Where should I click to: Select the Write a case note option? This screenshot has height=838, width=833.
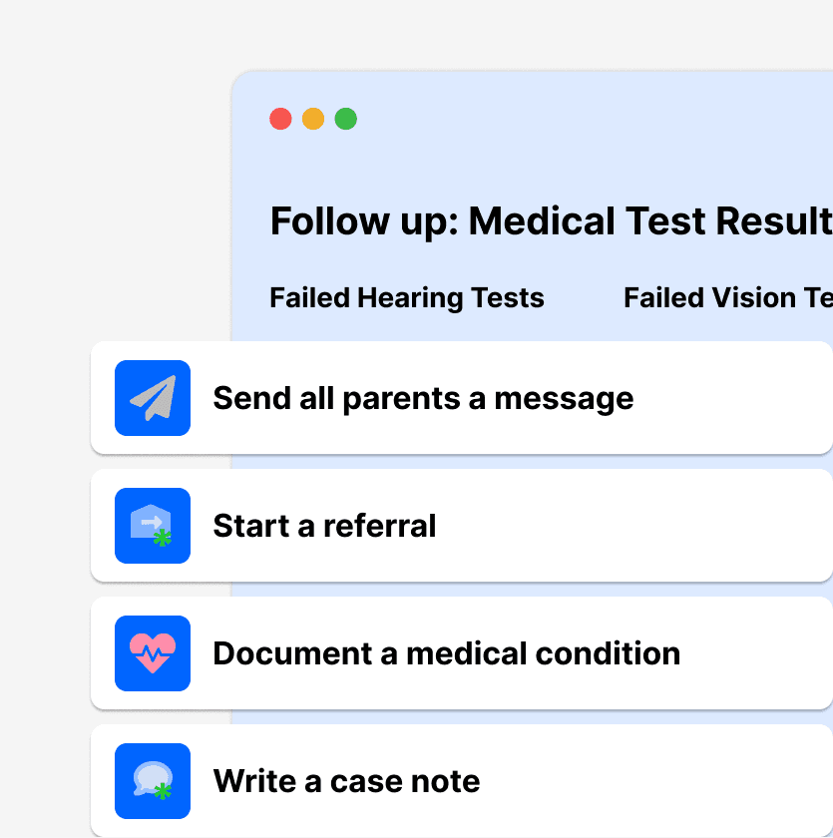tap(462, 781)
